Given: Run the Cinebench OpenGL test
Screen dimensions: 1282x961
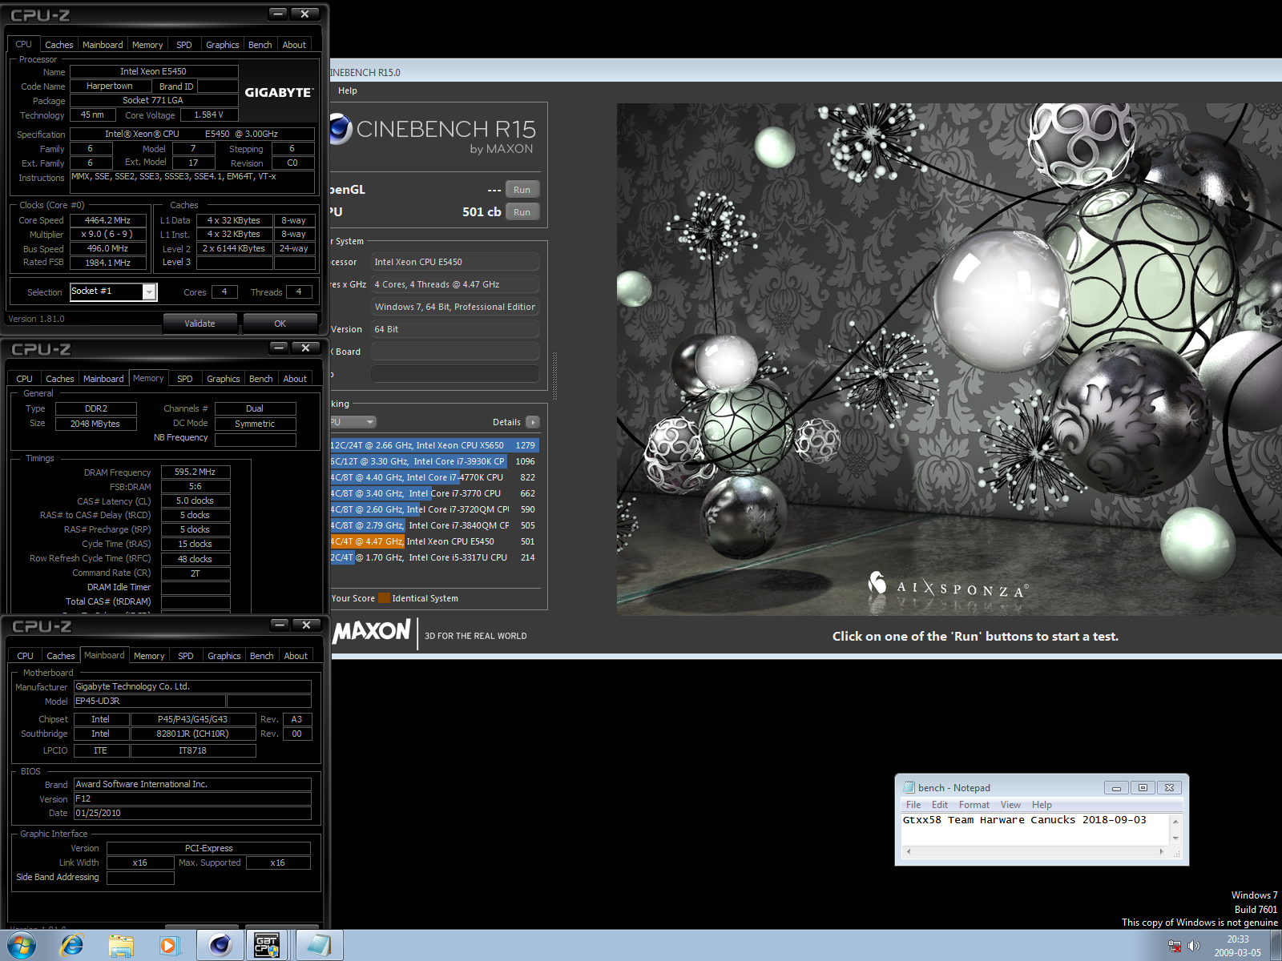Looking at the screenshot, I should tap(522, 190).
